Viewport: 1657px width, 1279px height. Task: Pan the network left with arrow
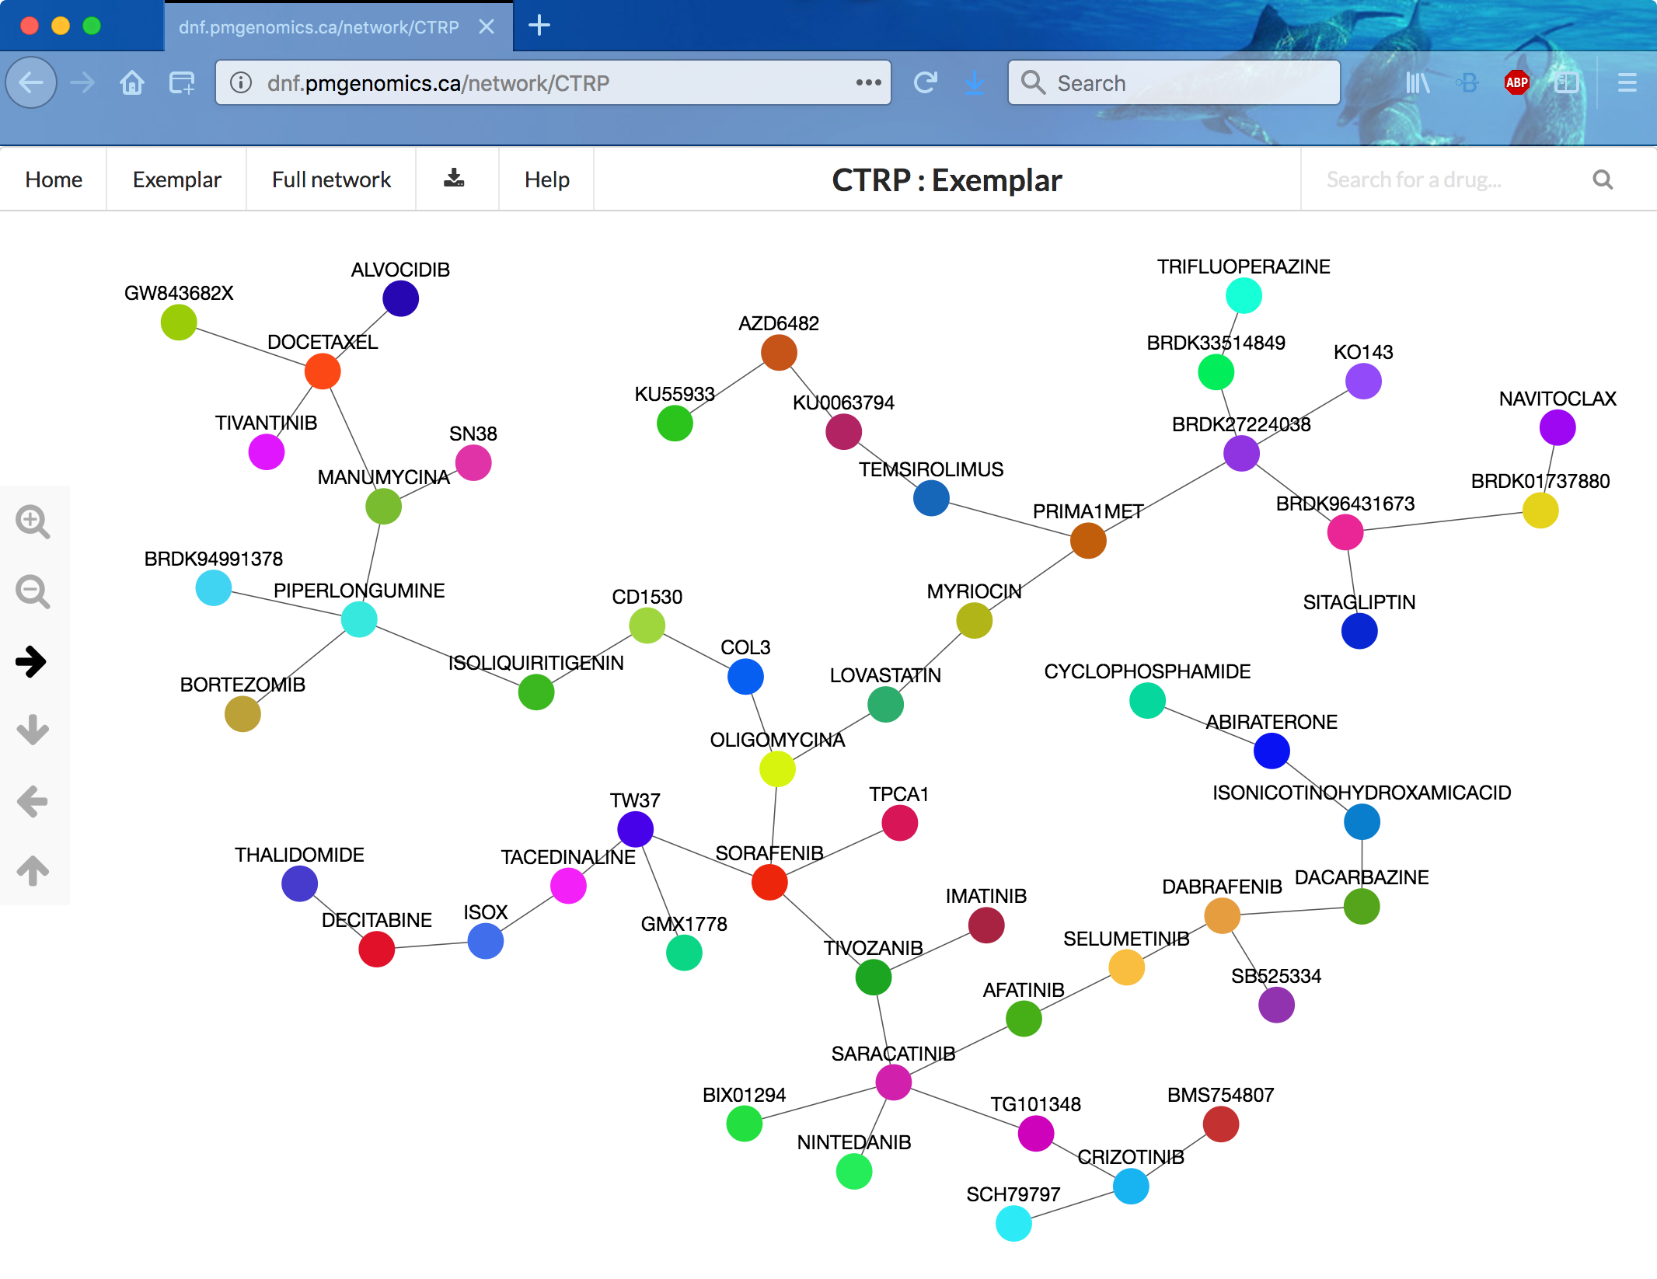[x=33, y=801]
